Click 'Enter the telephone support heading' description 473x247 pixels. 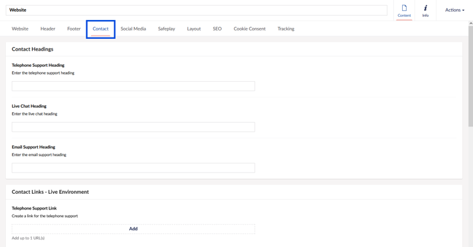click(43, 73)
